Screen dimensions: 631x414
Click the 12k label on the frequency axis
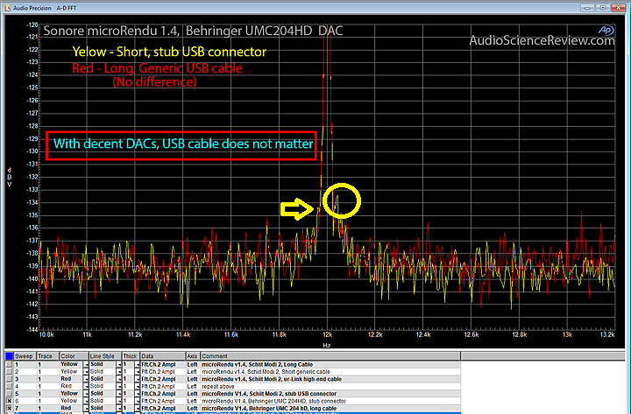pos(327,334)
